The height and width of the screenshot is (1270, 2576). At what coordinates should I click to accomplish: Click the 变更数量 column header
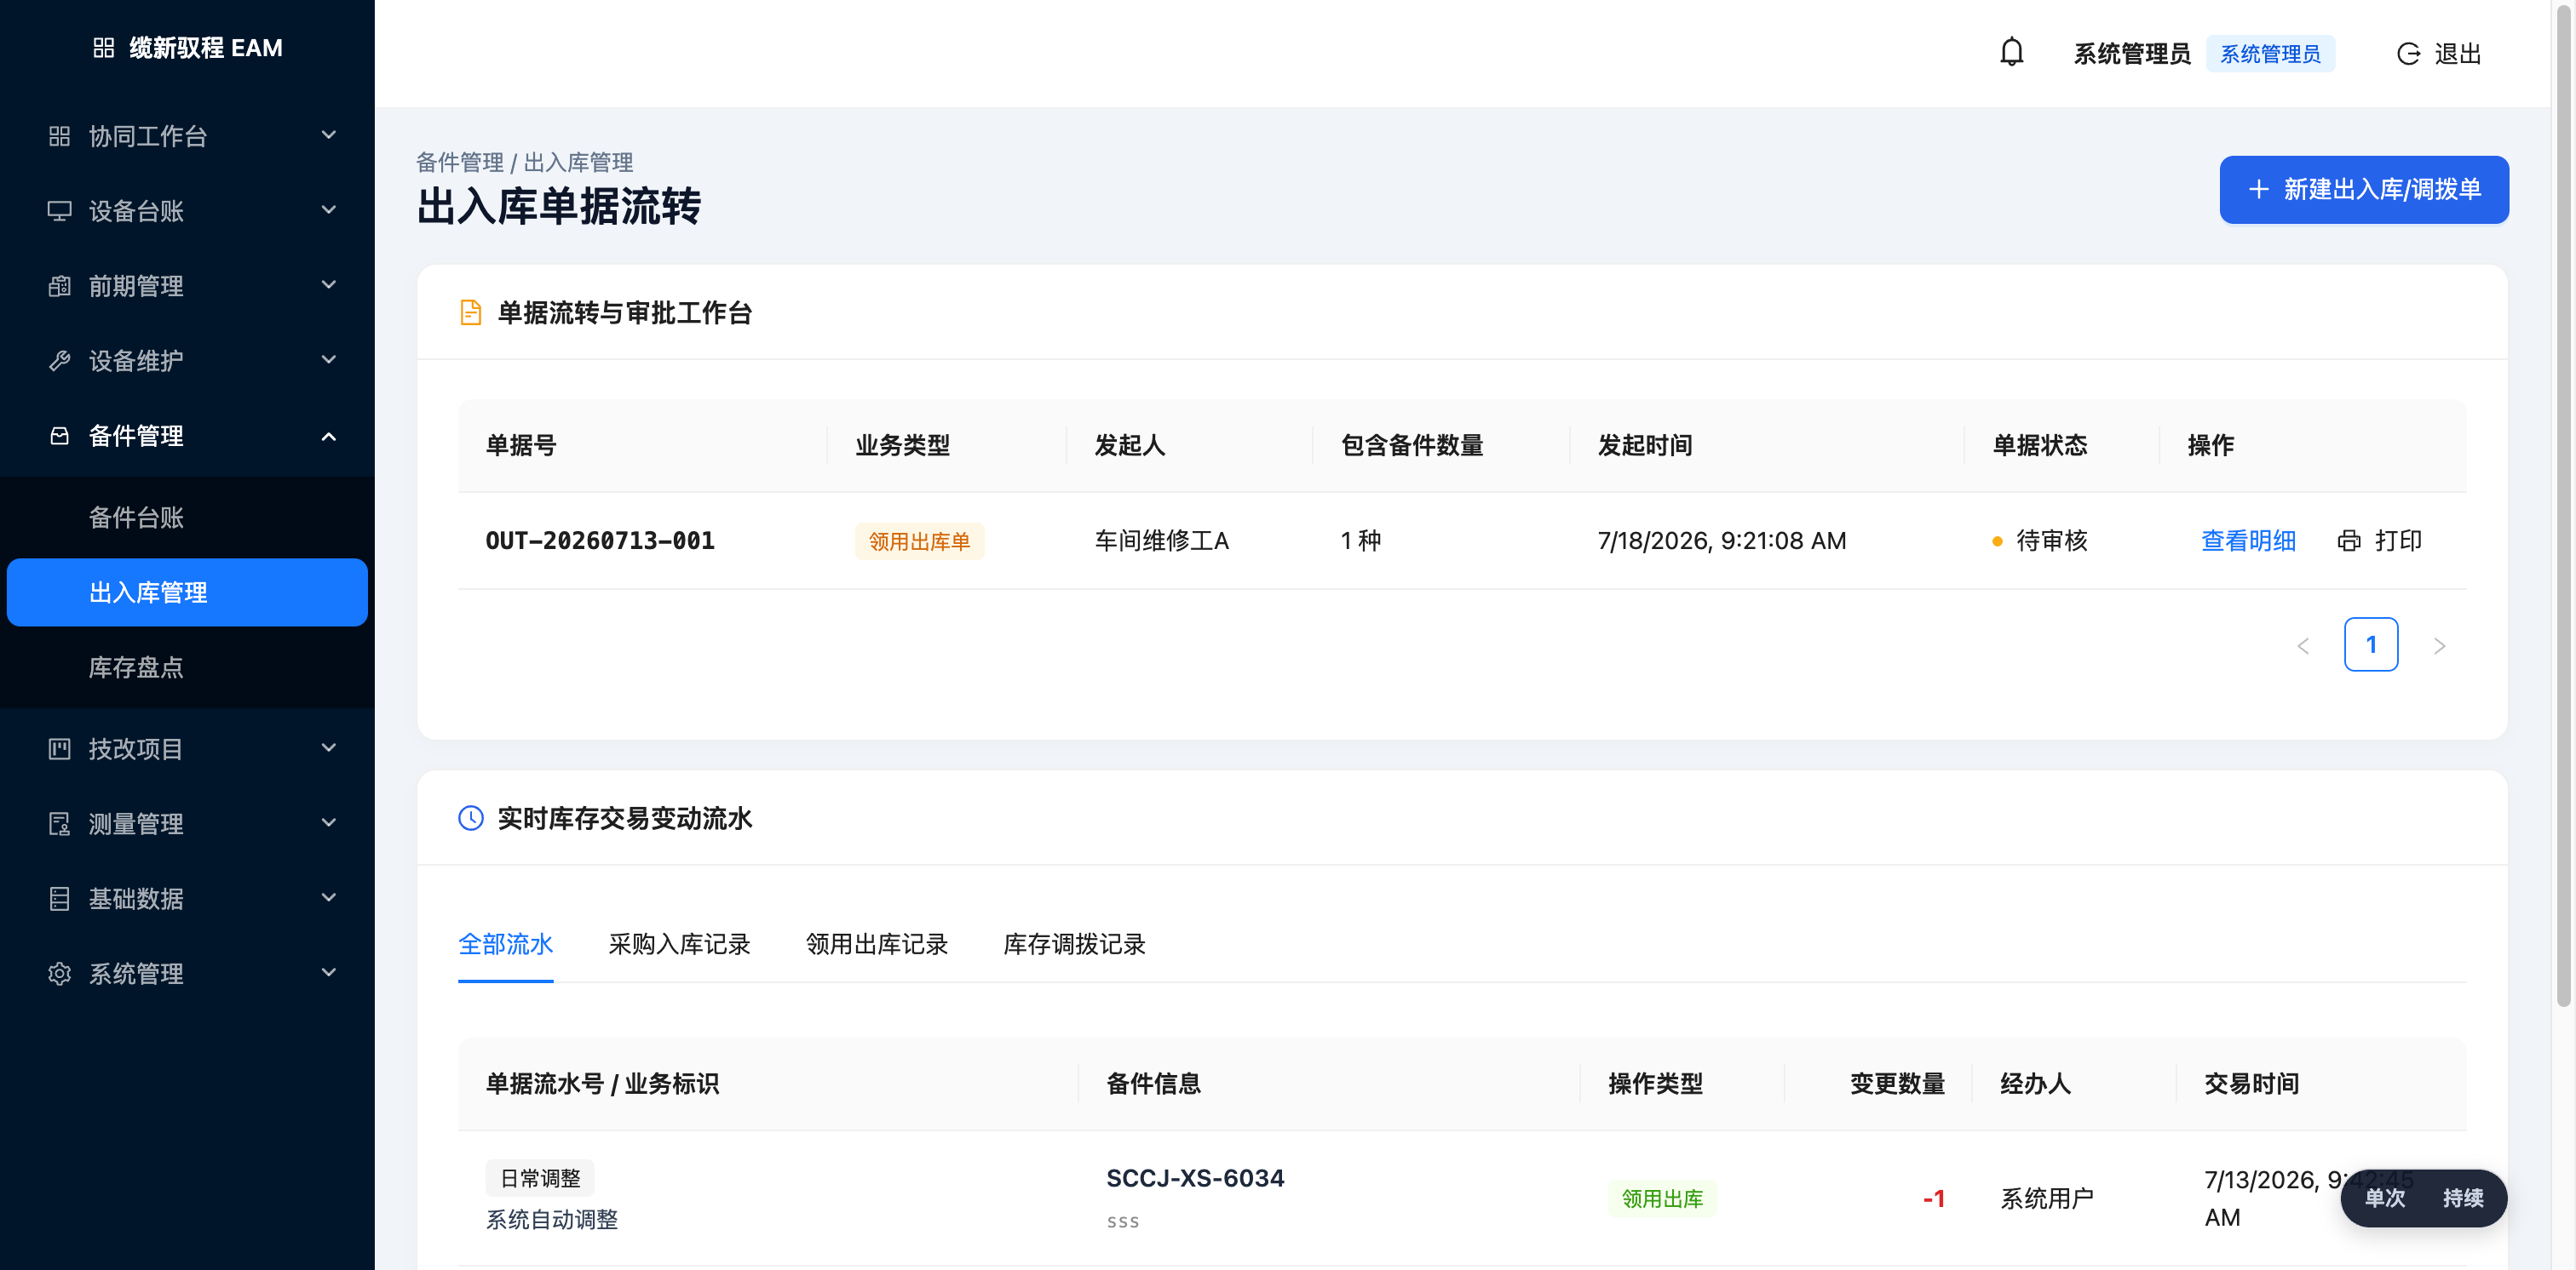pos(1897,1083)
